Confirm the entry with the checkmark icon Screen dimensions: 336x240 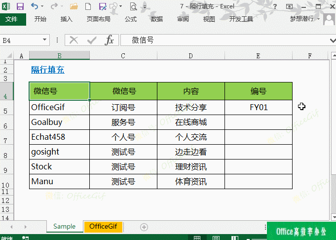(91, 40)
